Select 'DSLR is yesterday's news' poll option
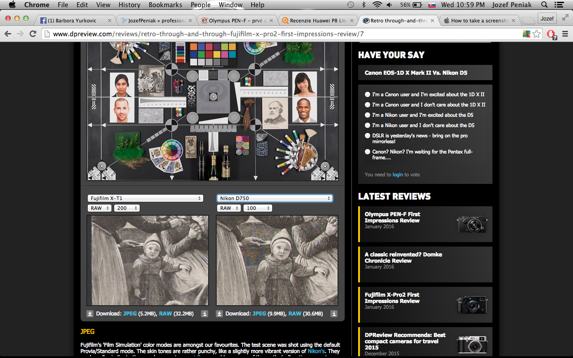Screen dimensions: 573x358 tap(368, 136)
